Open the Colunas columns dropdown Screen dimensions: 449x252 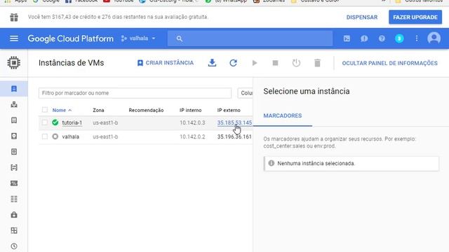point(246,93)
